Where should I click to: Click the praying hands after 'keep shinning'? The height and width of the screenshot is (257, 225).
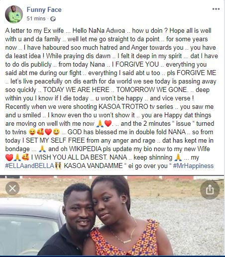pyautogui.click(x=178, y=157)
